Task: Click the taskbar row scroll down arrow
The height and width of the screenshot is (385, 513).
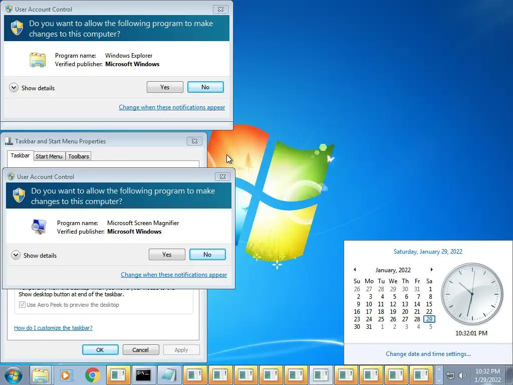Action: 439,380
